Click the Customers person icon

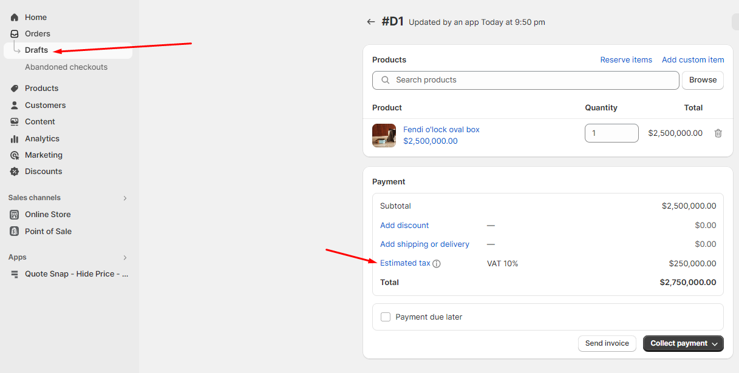click(x=15, y=106)
